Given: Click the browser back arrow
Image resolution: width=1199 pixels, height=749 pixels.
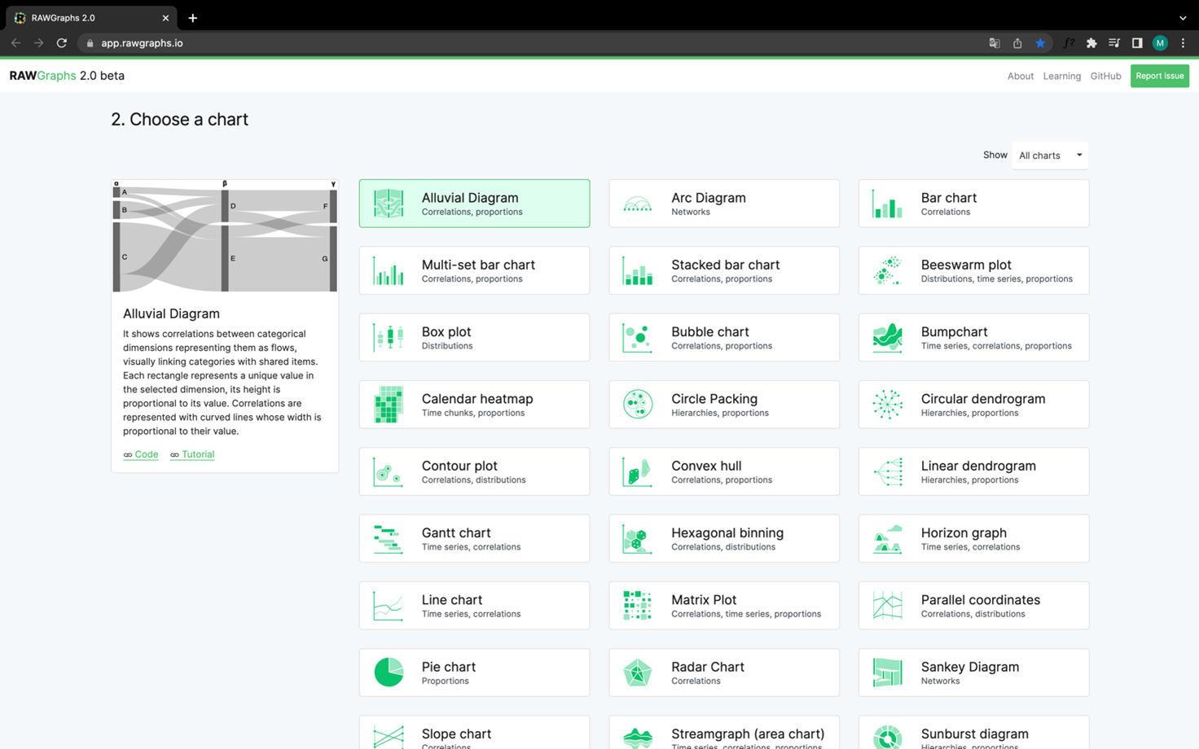Looking at the screenshot, I should (x=16, y=43).
